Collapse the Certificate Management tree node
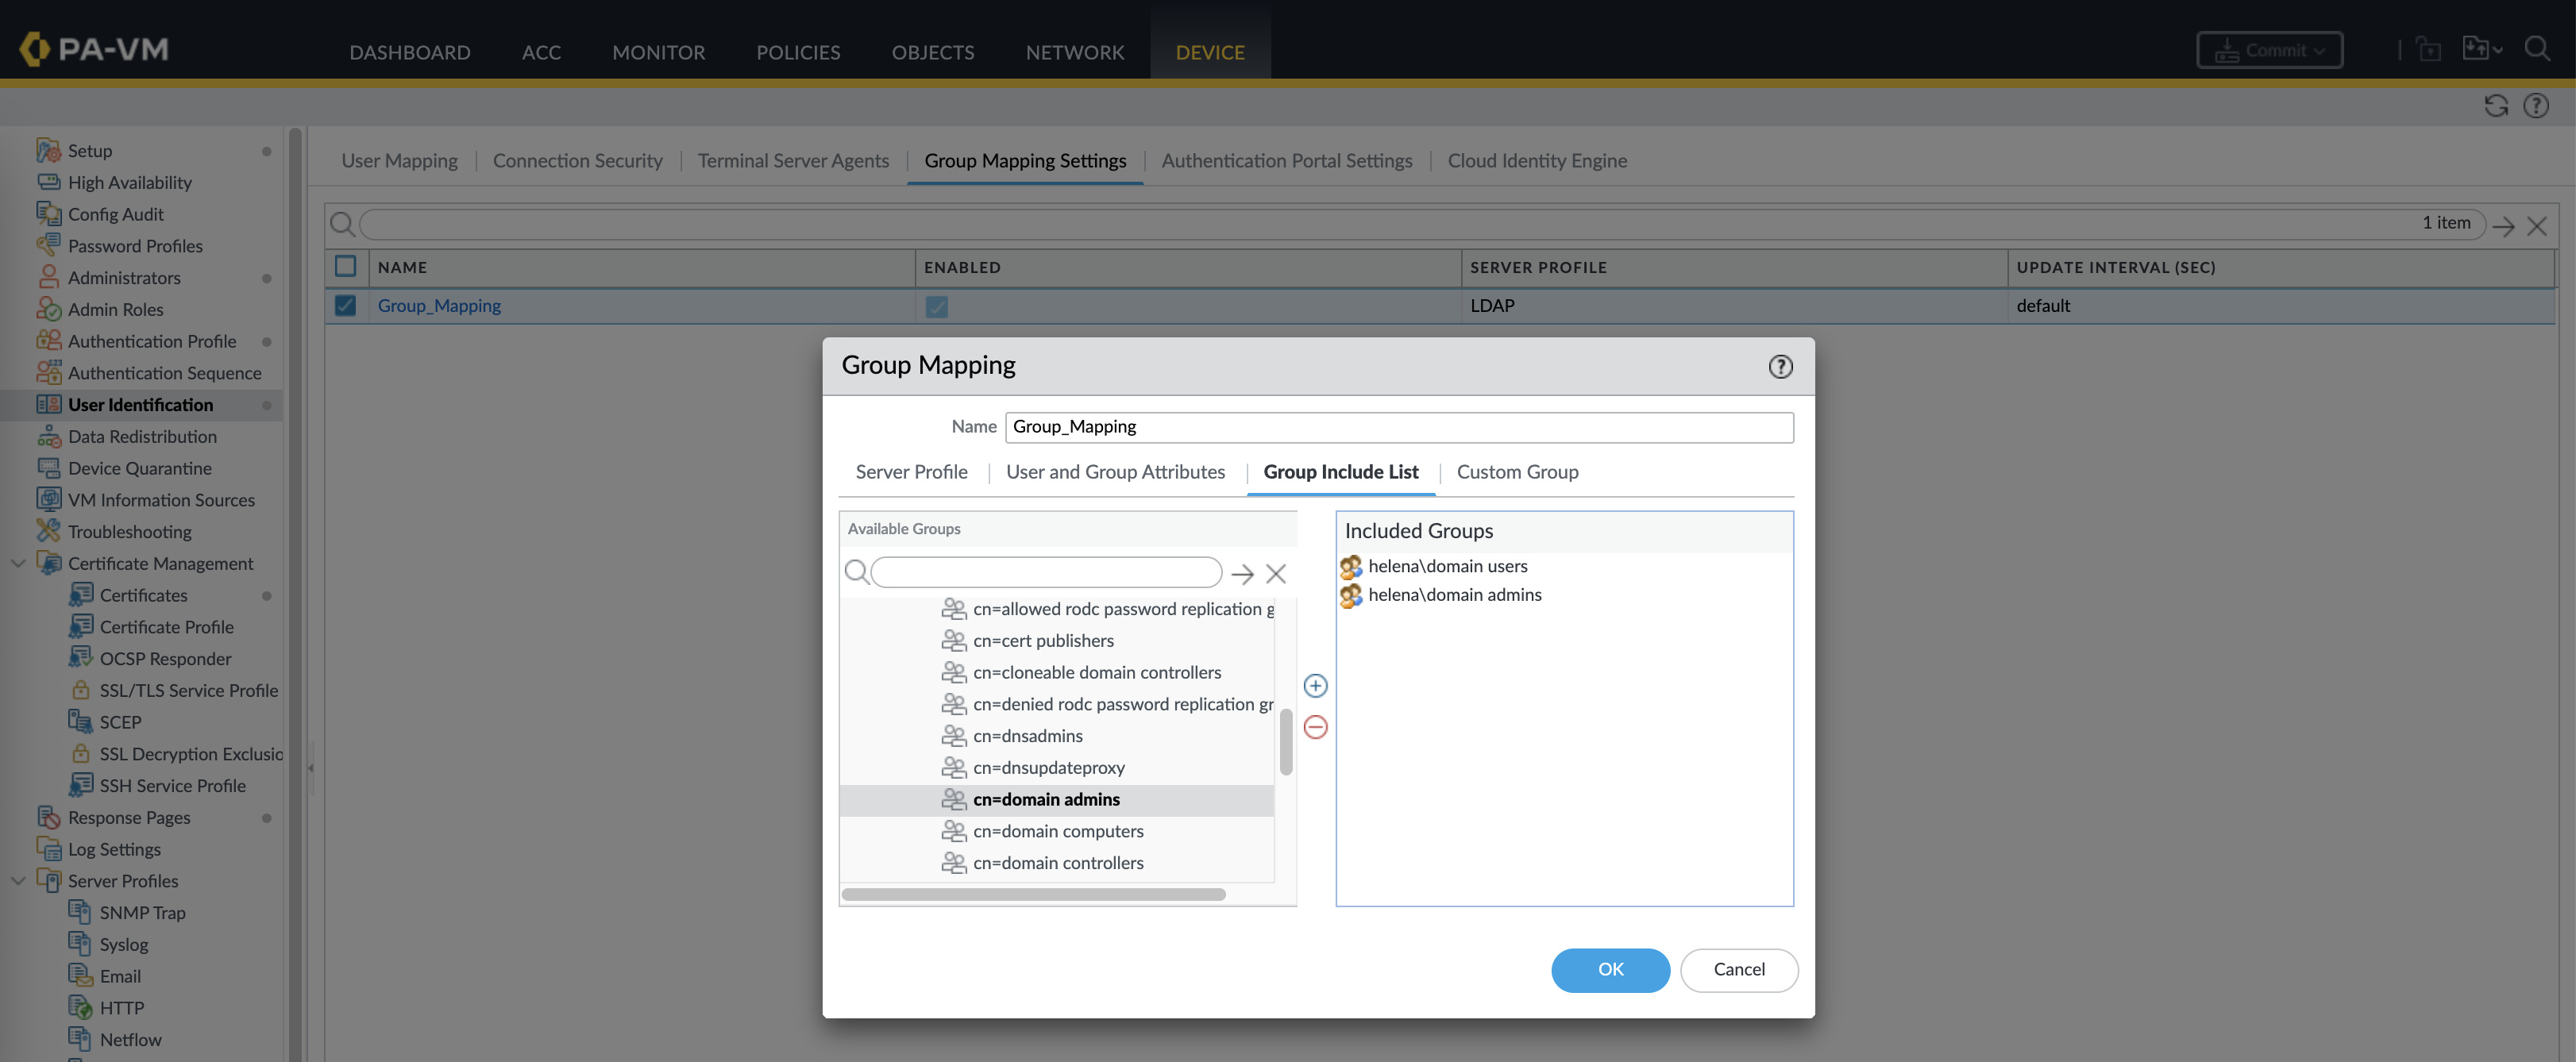This screenshot has height=1062, width=2576. pyautogui.click(x=18, y=563)
